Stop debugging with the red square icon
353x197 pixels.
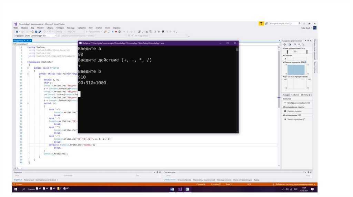(116, 32)
